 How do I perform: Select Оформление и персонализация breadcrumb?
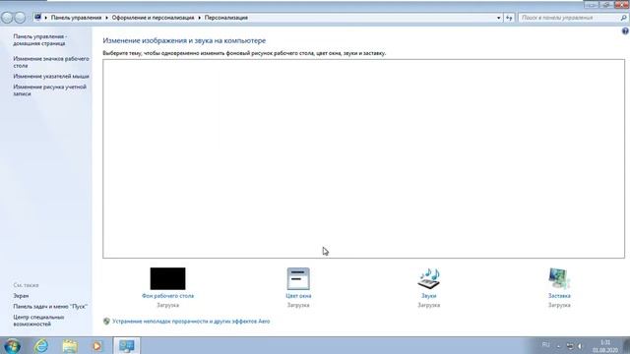(x=153, y=18)
